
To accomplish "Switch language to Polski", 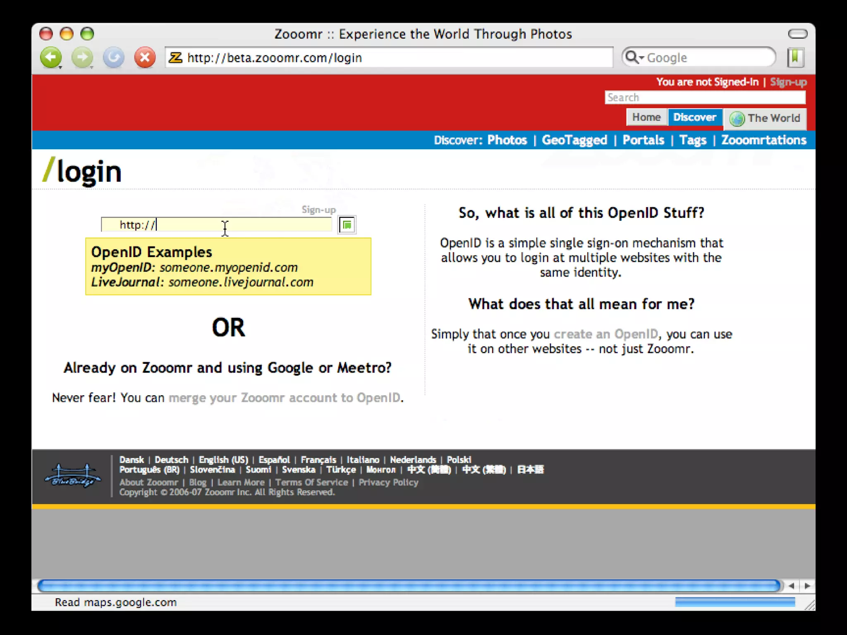I will click(459, 460).
